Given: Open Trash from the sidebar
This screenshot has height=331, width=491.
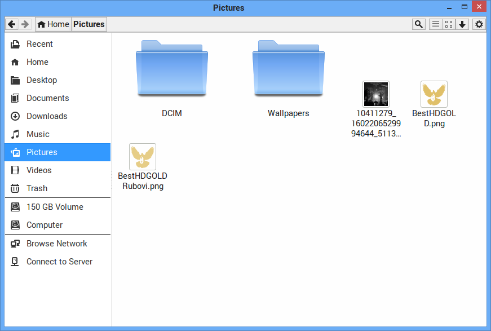Looking at the screenshot, I should coord(37,188).
